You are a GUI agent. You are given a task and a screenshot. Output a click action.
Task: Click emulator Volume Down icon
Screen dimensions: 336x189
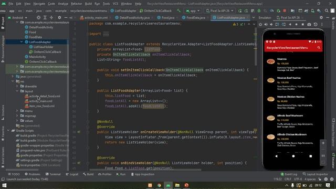tap(271, 25)
